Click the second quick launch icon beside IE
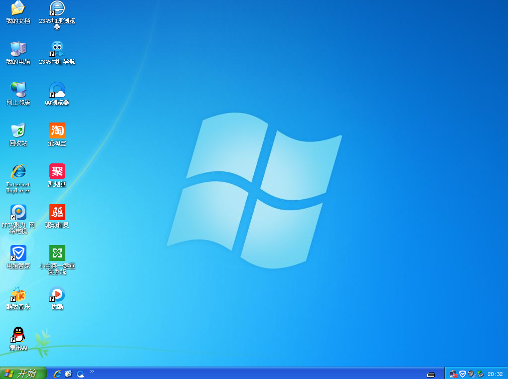Image resolution: width=508 pixels, height=379 pixels. tap(69, 374)
